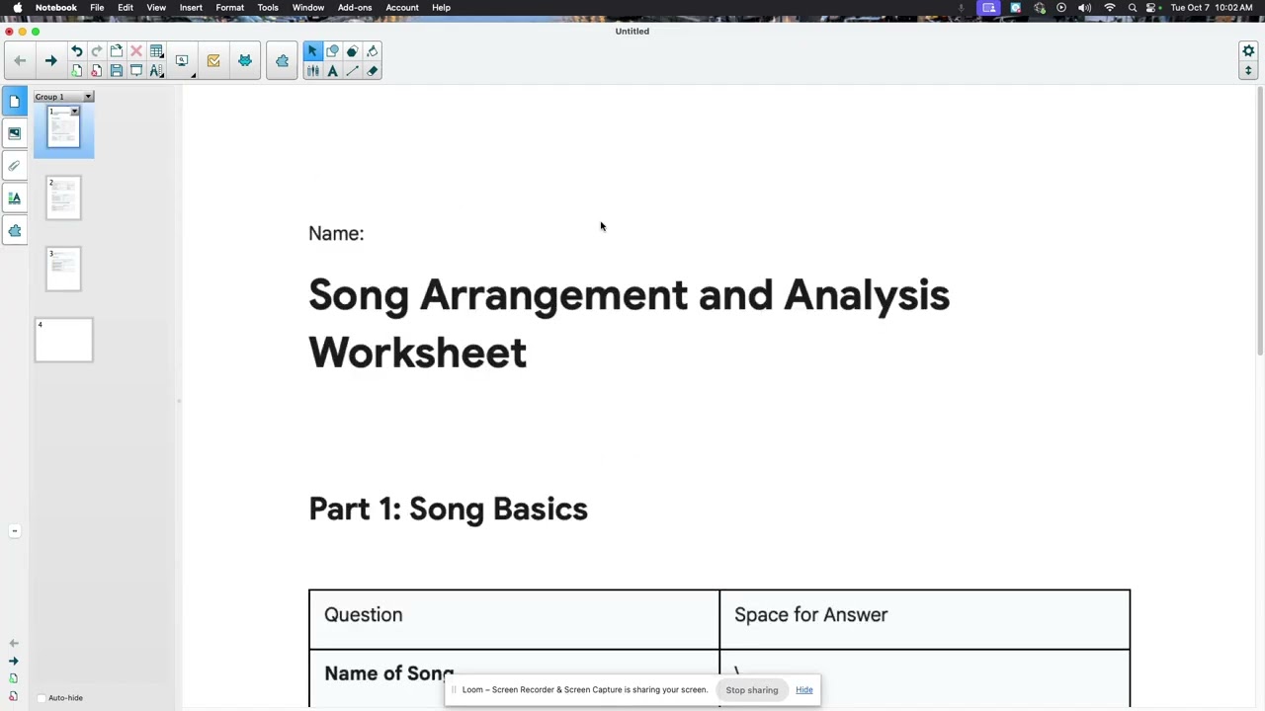Choose the Shapes tool
The width and height of the screenshot is (1265, 711).
pos(332,51)
